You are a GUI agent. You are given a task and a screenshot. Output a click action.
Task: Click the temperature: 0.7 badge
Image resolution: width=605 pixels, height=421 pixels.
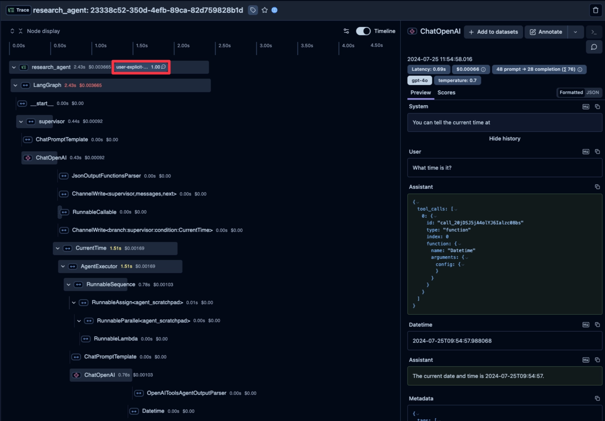[457, 81]
